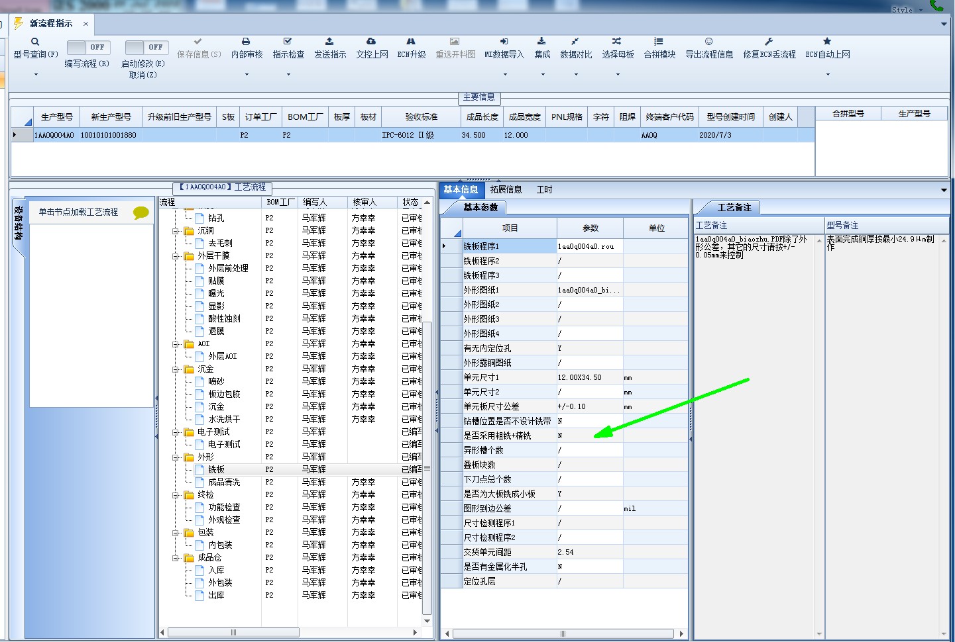Image resolution: width=955 pixels, height=642 pixels.
Task: Click the 成品仓 folder icon
Action: click(190, 558)
